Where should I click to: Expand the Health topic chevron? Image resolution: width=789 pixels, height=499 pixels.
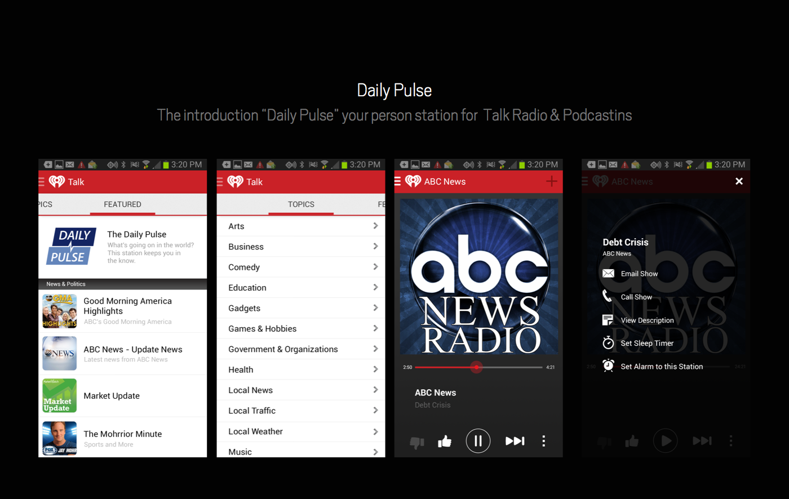(x=375, y=369)
